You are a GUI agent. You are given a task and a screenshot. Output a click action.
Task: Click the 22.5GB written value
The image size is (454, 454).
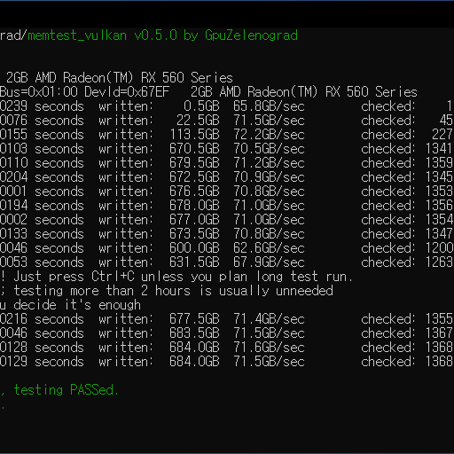(x=198, y=121)
